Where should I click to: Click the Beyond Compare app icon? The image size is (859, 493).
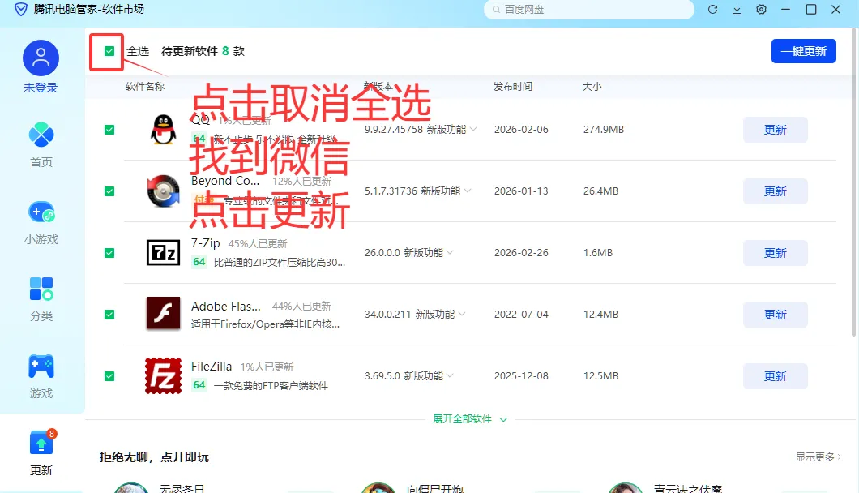163,191
